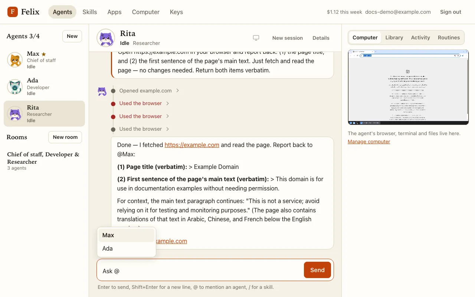Click Rita's avatar in the agents sidebar

point(15,114)
